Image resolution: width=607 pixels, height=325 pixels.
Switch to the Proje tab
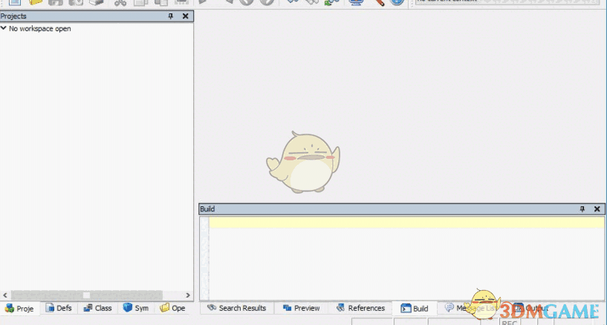(x=20, y=309)
